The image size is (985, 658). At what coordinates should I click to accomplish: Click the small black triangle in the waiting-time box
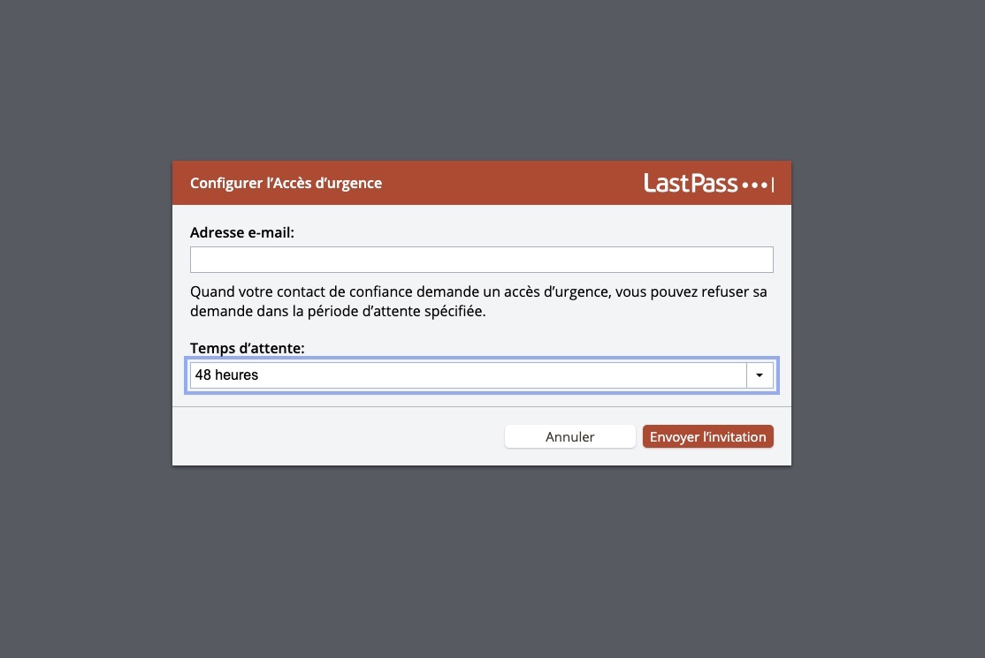tap(760, 375)
